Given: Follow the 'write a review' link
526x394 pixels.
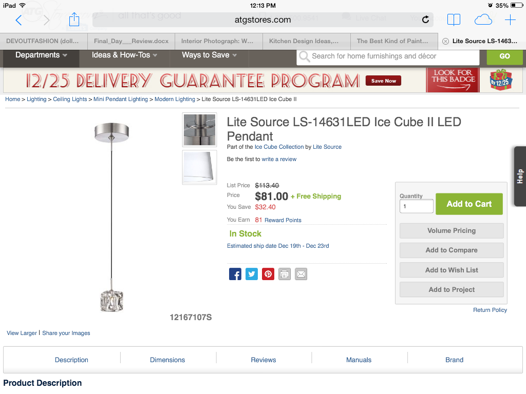Looking at the screenshot, I should coord(279,159).
